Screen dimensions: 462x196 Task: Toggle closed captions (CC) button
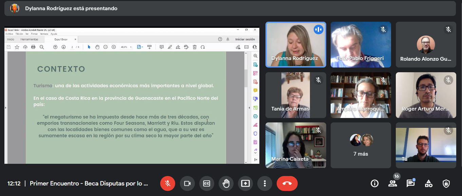[206, 183]
